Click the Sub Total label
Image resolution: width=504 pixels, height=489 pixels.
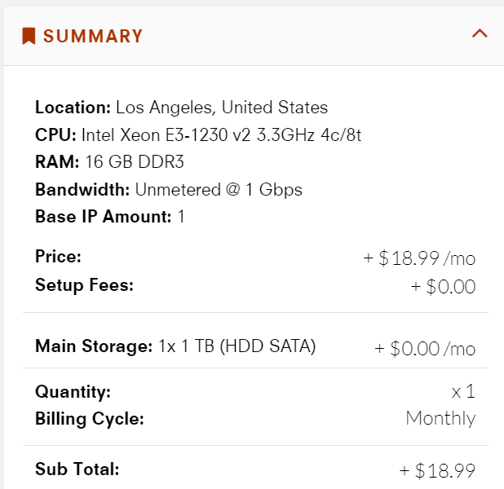pos(77,469)
